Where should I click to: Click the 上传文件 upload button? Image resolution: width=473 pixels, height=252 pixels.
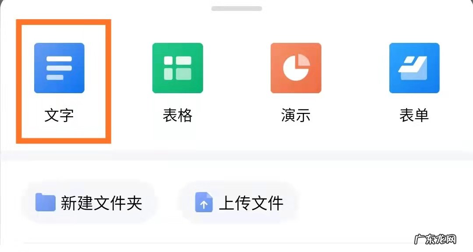[x=239, y=203]
